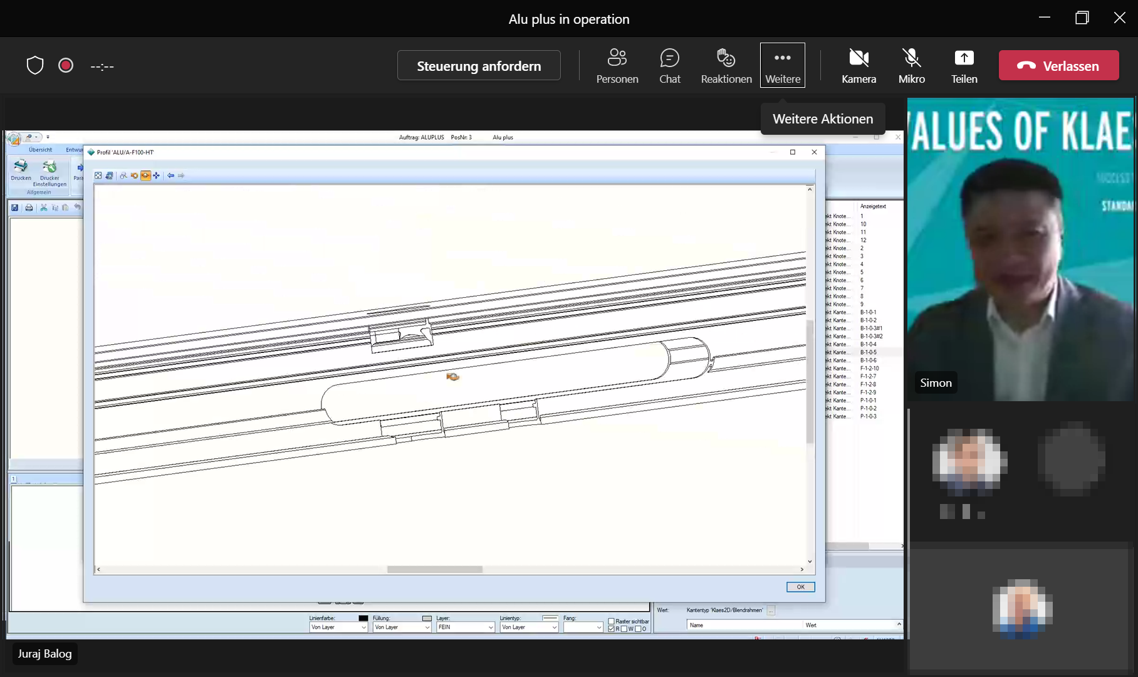Click the orange rotate-back icon

(x=134, y=176)
